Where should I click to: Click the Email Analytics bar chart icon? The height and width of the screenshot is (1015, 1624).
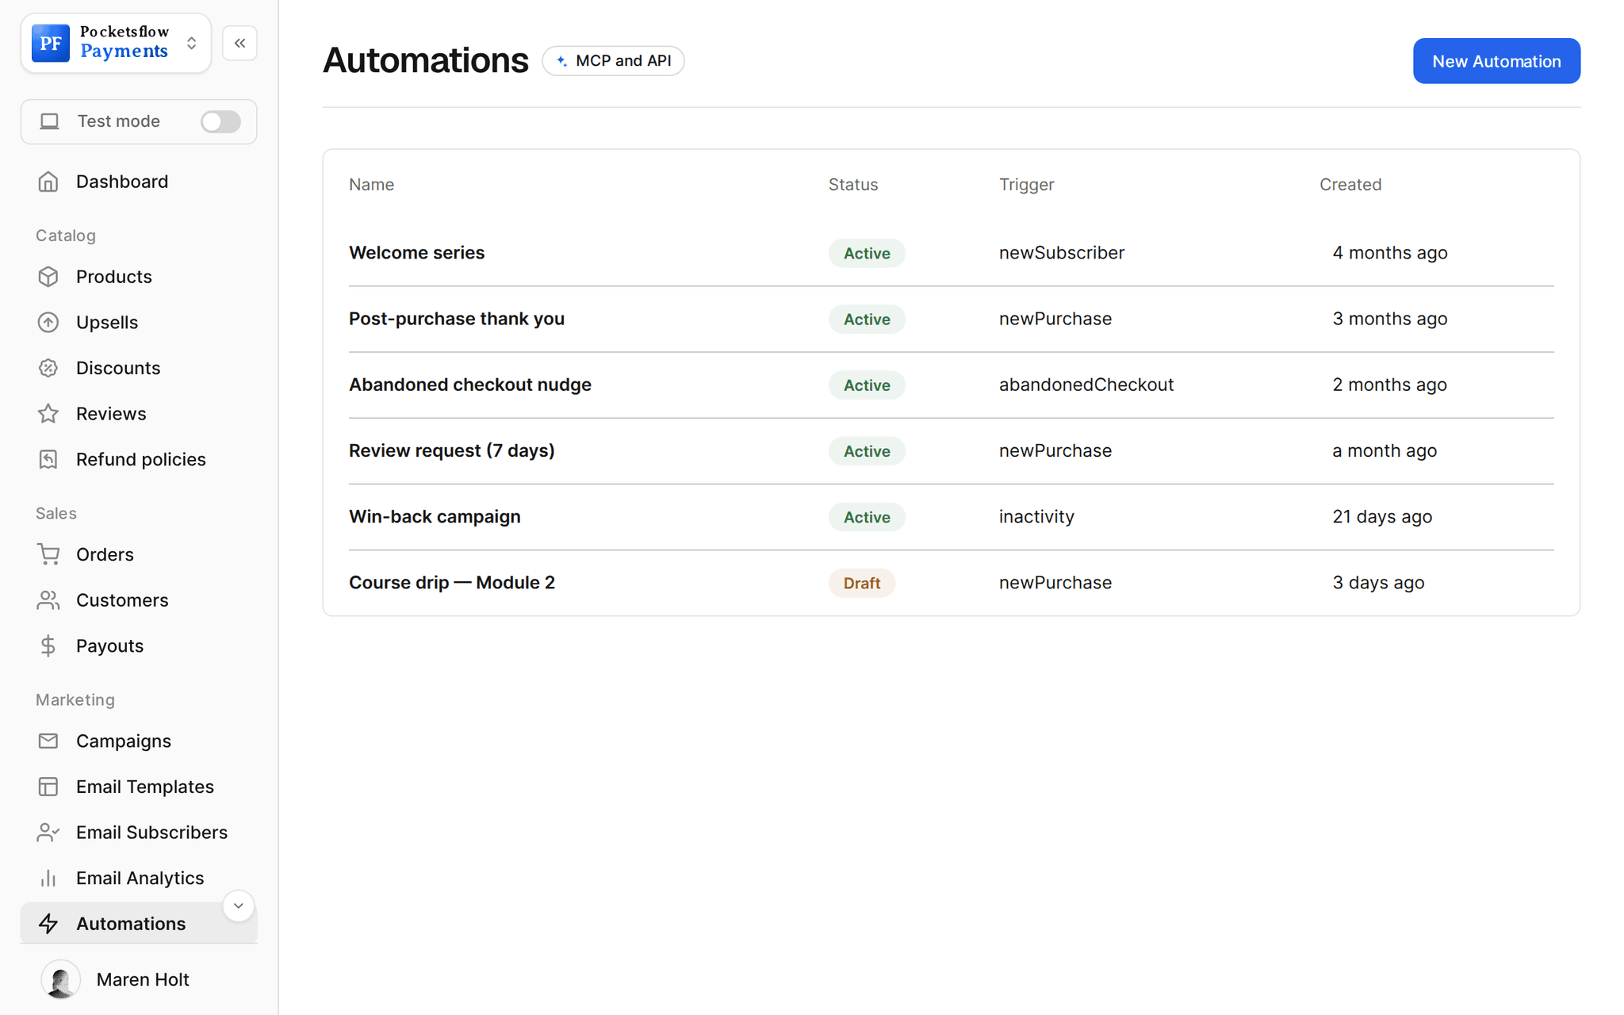coord(48,878)
